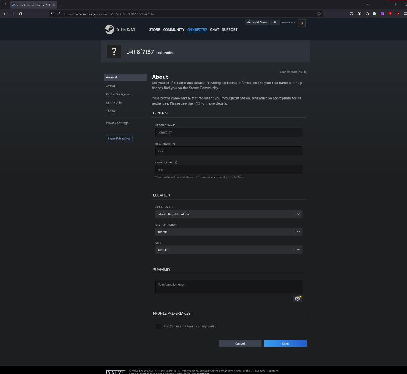Toggle Hide Community Awards on my profile checkbox
407x374 pixels.
click(158, 326)
